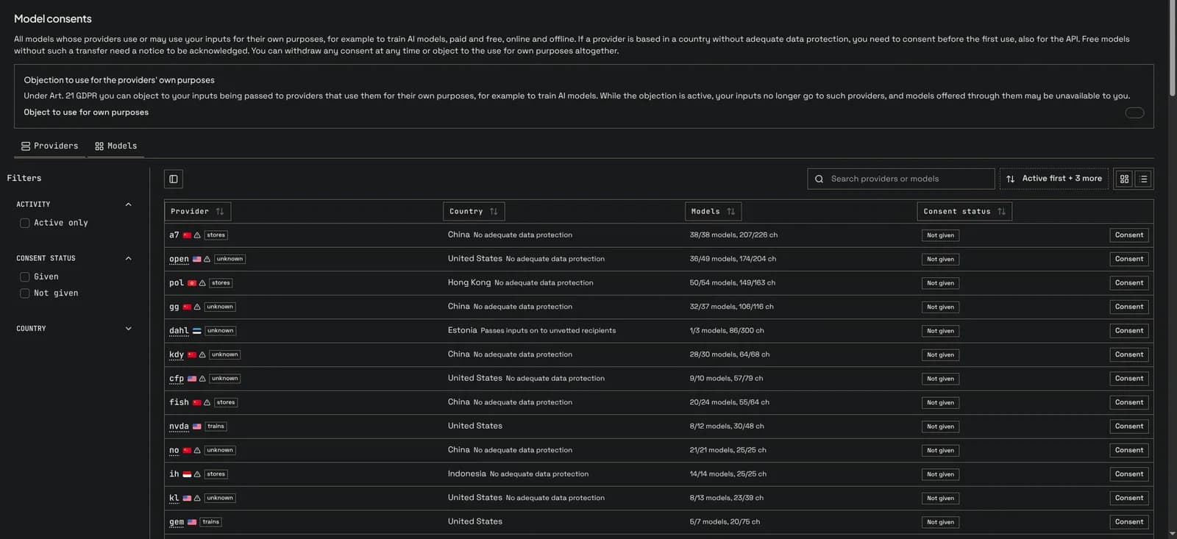Sort by Provider column arrows
This screenshot has height=539, width=1177.
coord(219,212)
